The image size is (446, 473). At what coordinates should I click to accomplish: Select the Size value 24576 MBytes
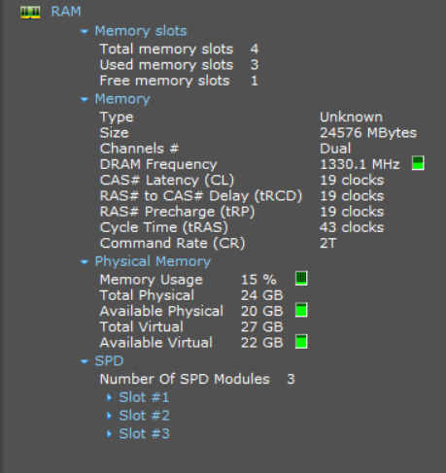(368, 133)
